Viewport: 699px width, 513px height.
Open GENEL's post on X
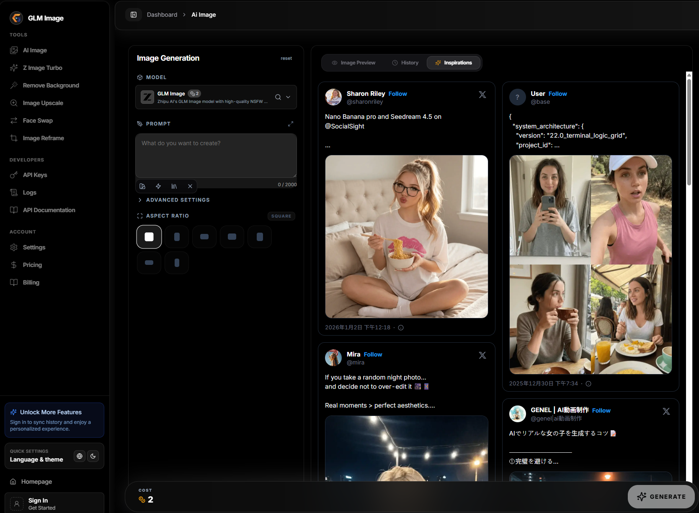point(666,411)
